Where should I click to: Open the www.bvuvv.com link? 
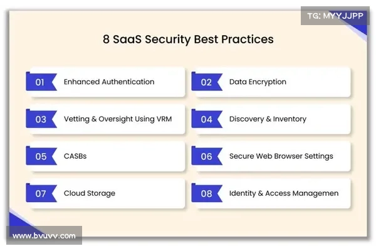click(x=44, y=236)
